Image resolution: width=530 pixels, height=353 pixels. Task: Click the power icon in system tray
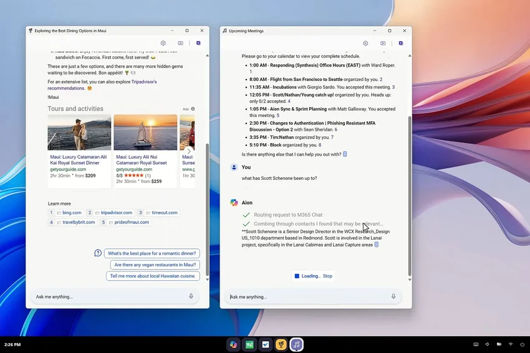pyautogui.click(x=523, y=344)
